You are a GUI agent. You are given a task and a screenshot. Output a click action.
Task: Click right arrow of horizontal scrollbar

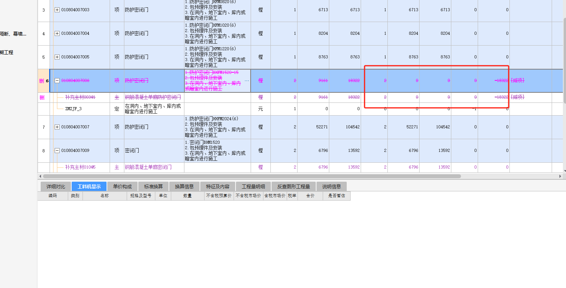[x=560, y=176]
